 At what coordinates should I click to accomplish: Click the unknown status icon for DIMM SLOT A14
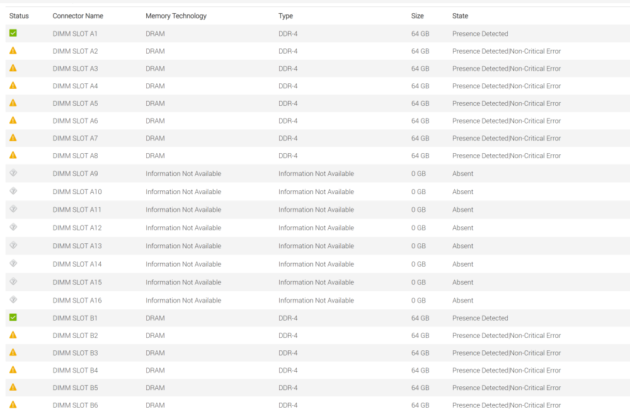tap(13, 263)
